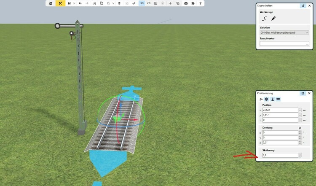Toggle the horizontal lines icon in Positionierung
316x186 pixels.
coord(278,99)
